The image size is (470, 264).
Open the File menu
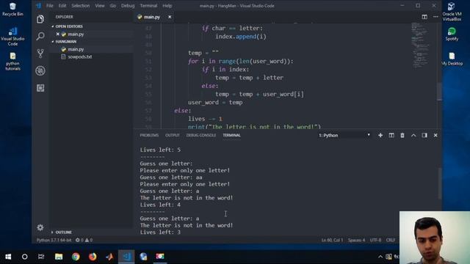click(x=49, y=6)
